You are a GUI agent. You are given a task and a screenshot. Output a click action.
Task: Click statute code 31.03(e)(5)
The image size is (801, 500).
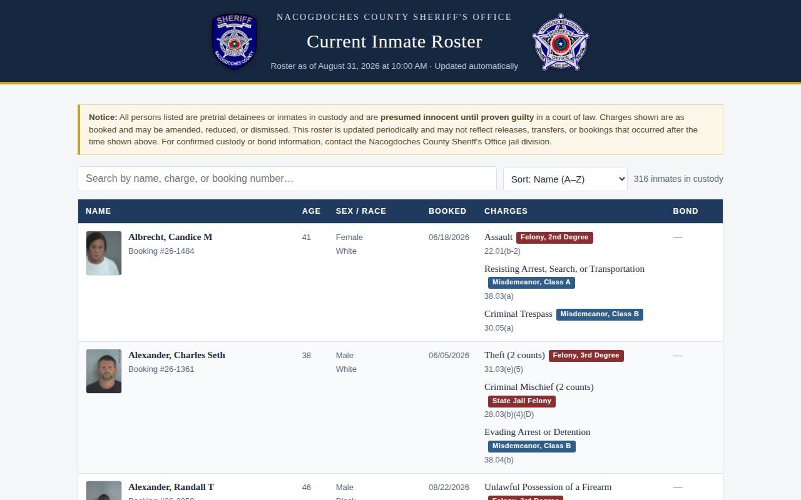[503, 369]
